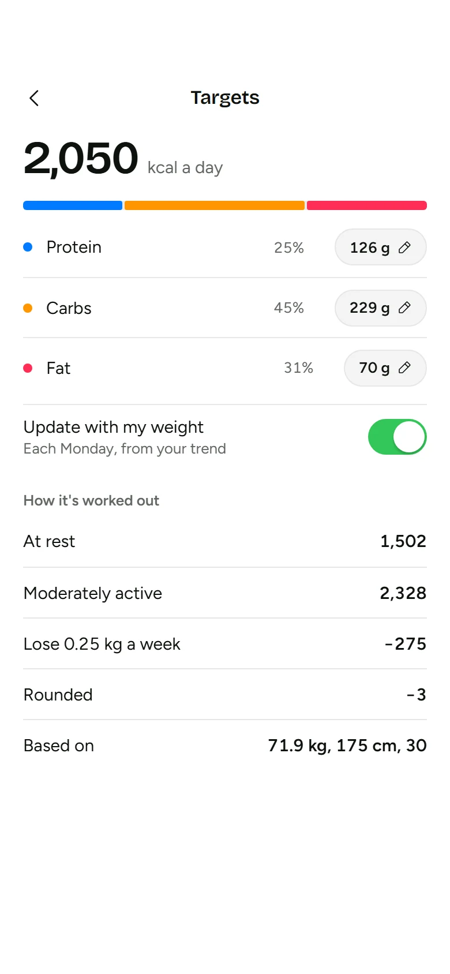Edit the 229 g carbs target
450x974 pixels.
tap(381, 308)
